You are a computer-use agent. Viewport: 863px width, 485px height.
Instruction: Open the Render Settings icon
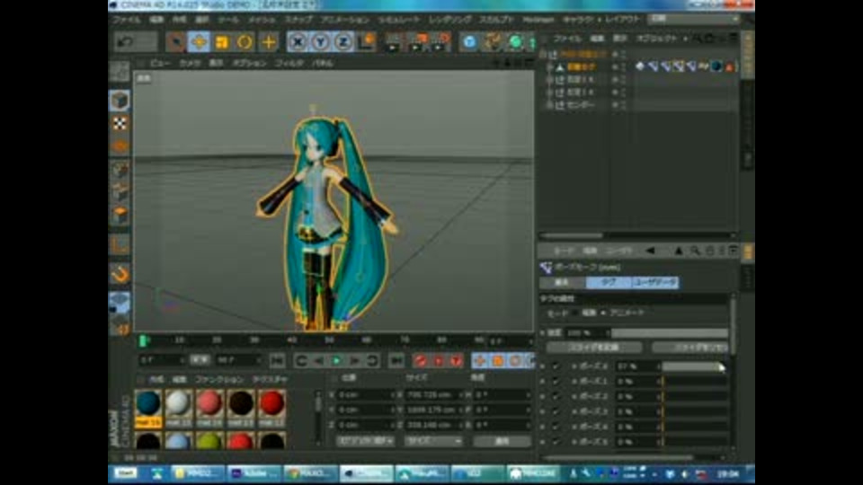coord(440,42)
